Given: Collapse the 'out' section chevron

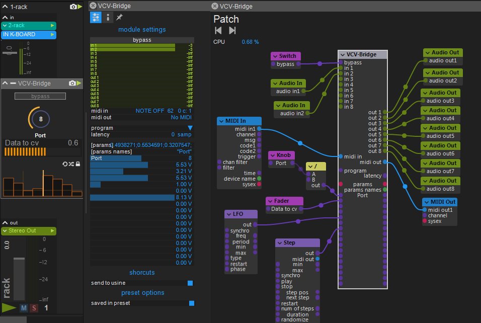Looking at the screenshot, I should click(5, 223).
